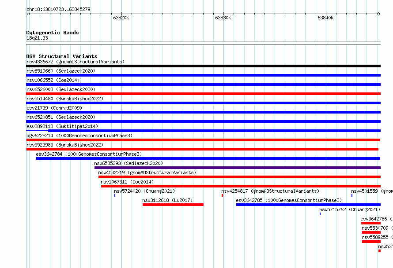
Task: Click the blue nsv6520851 variant bar
Action: tap(203, 121)
